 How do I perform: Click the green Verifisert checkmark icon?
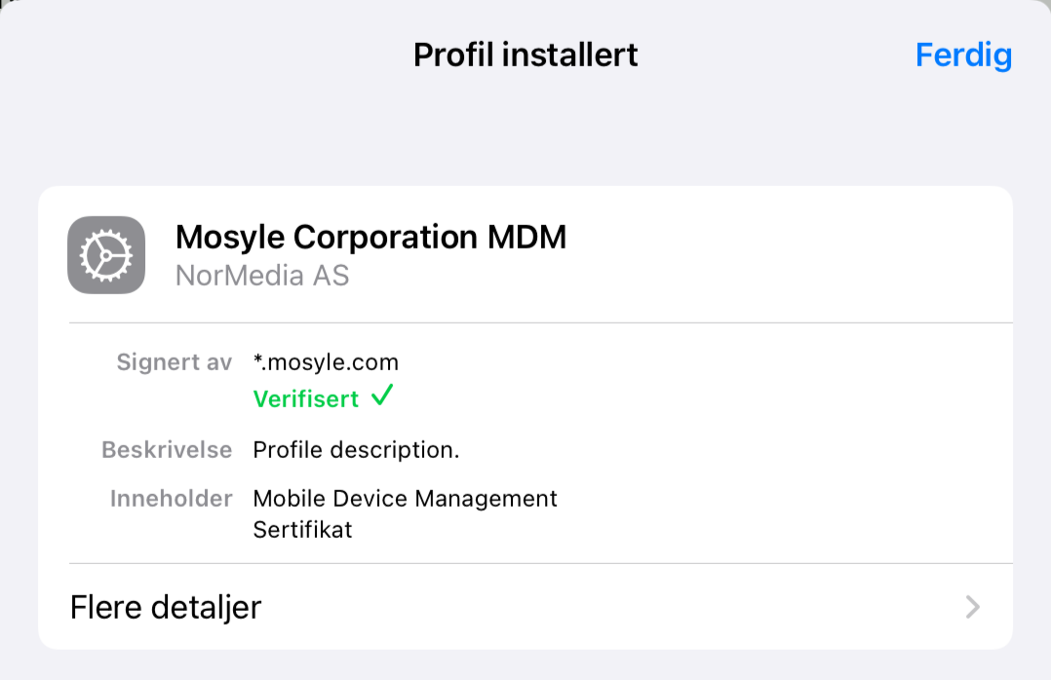tap(382, 396)
